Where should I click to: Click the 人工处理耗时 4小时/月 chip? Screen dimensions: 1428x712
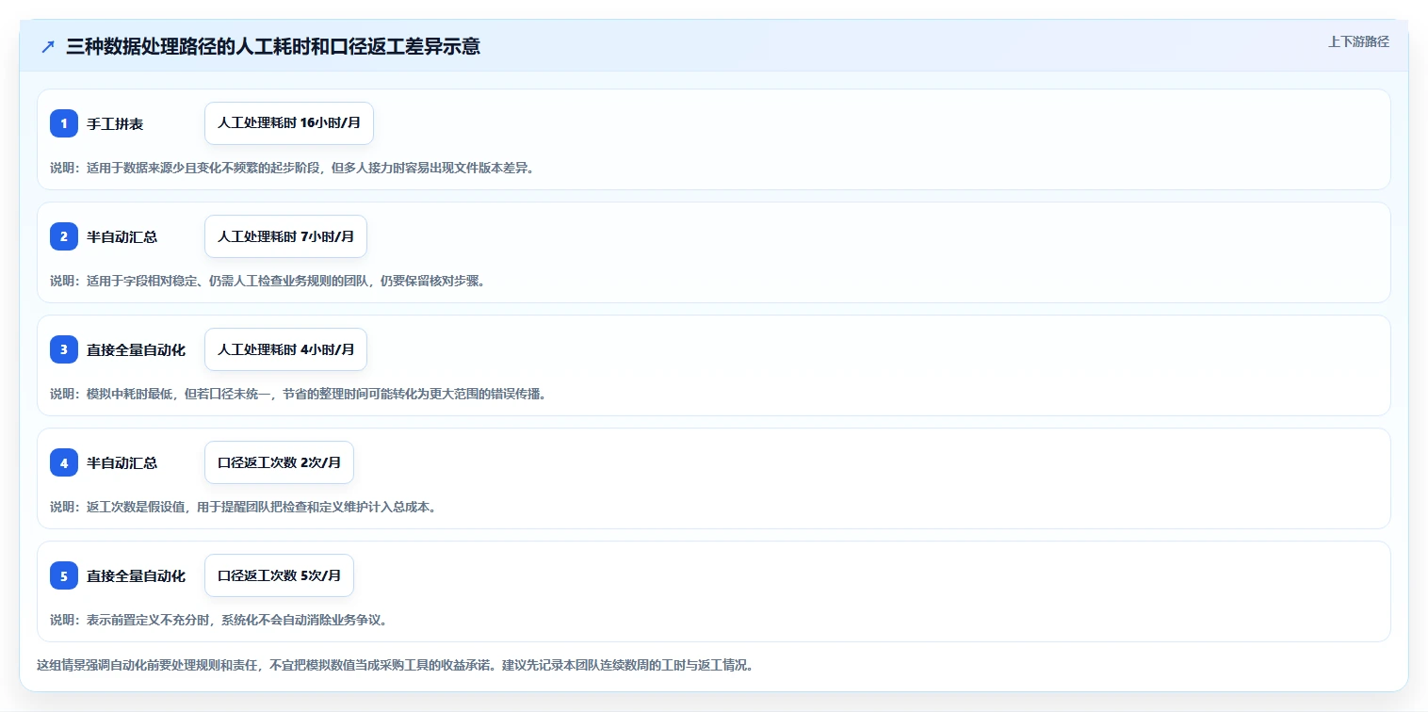coord(285,349)
